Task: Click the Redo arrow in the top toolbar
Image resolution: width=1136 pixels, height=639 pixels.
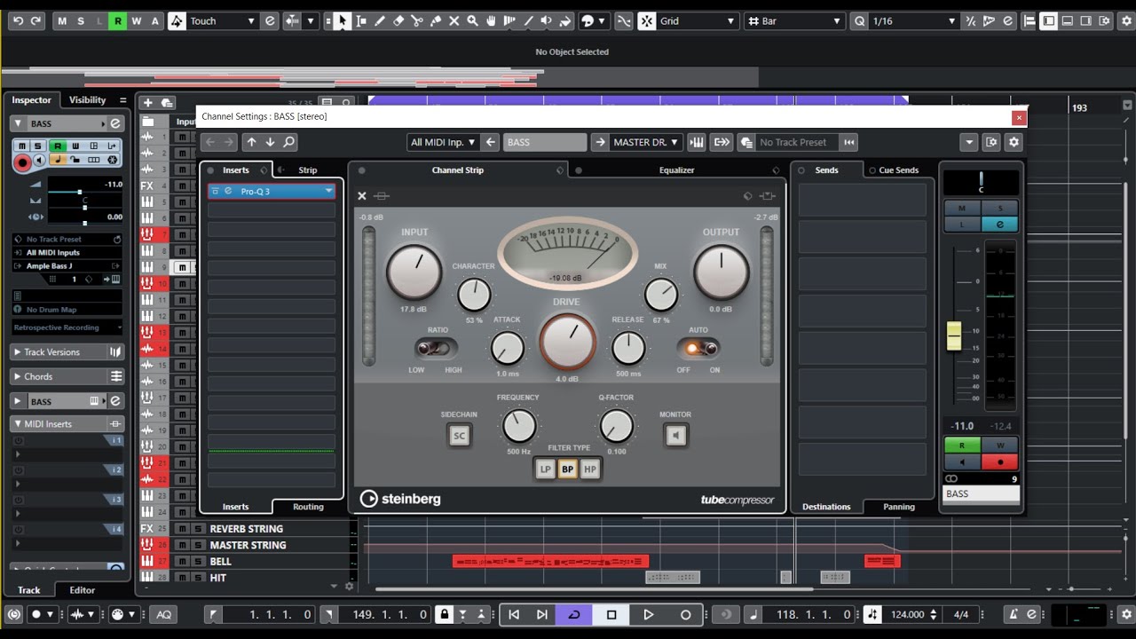Action: tap(36, 21)
